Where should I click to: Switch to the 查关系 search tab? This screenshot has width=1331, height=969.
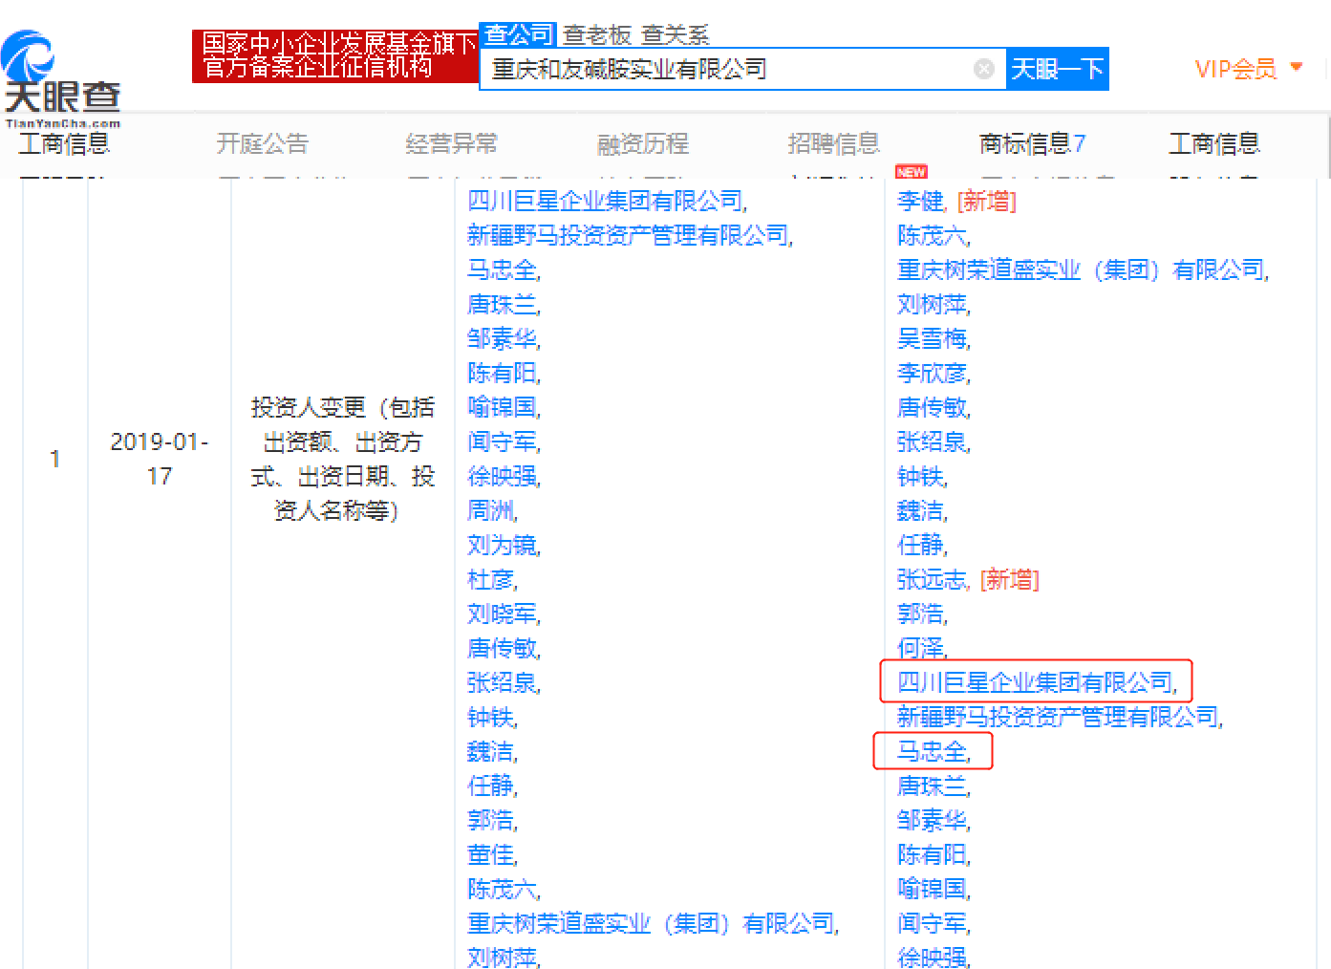pyautogui.click(x=676, y=35)
